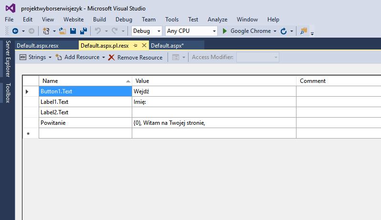Image resolution: width=381 pixels, height=220 pixels.
Task: Click the Redo icon
Action: [x=115, y=31]
